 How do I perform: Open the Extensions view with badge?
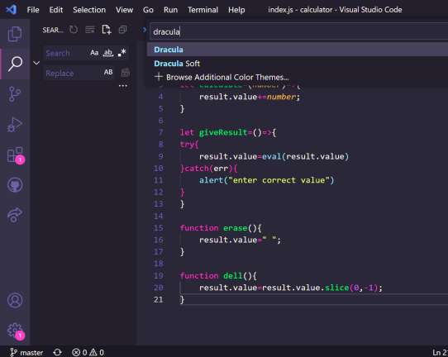point(16,155)
